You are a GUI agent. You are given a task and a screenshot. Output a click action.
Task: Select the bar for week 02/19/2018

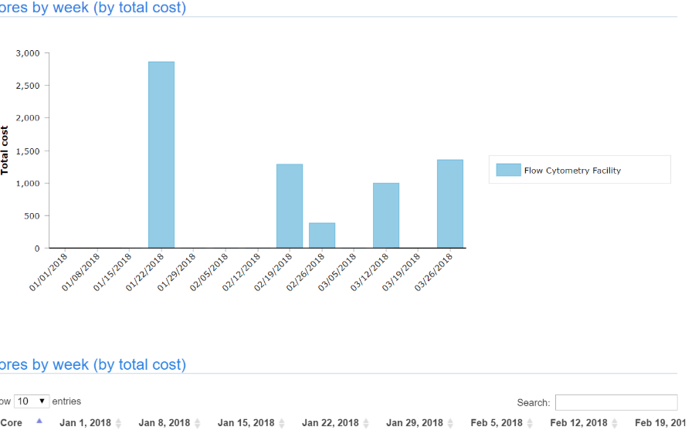tap(290, 205)
